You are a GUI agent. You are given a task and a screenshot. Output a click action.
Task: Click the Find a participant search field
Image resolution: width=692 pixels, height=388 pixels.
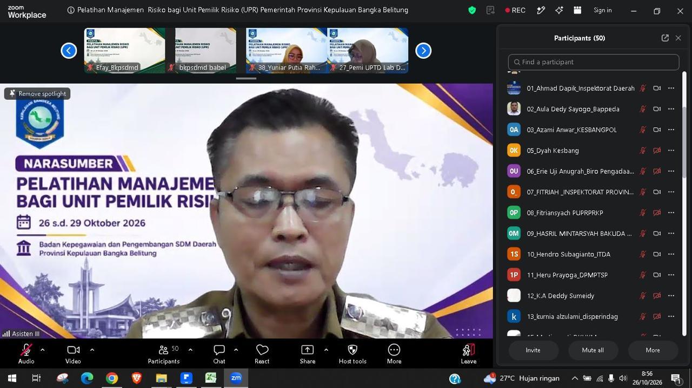point(594,62)
